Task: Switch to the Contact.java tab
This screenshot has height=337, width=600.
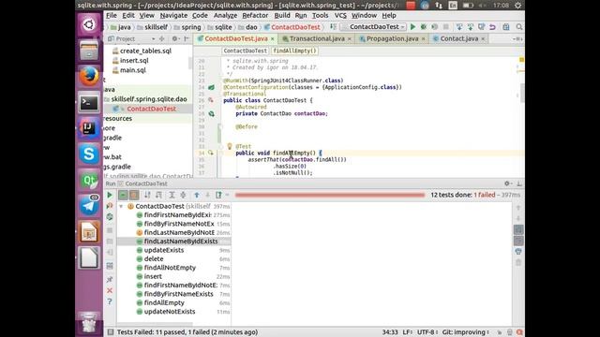Action: 458,38
